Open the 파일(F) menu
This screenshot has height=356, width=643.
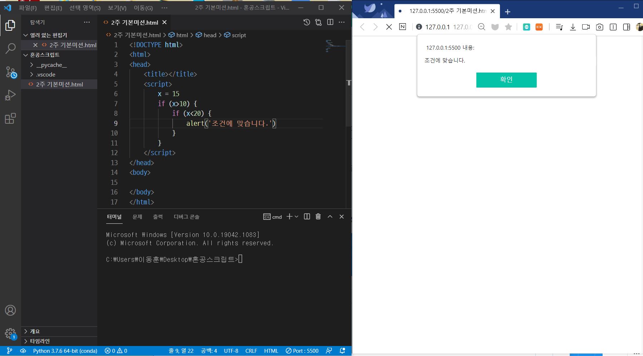(x=28, y=8)
